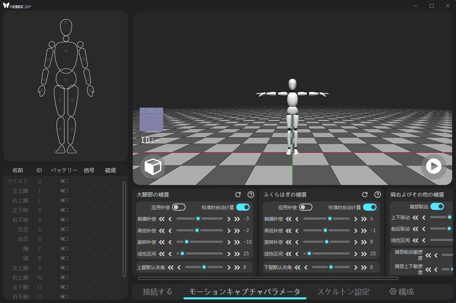The height and width of the screenshot is (303, 456).
Task: Open the 3D cube view icon
Action: click(x=152, y=167)
